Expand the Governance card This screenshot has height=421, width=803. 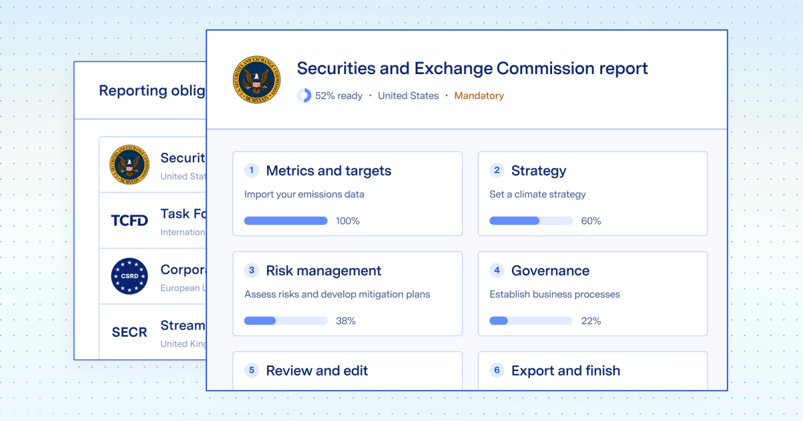click(593, 294)
